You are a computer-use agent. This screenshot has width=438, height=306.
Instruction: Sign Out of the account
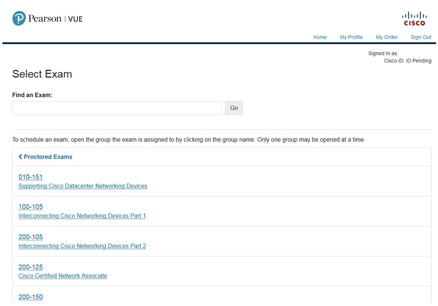point(421,37)
